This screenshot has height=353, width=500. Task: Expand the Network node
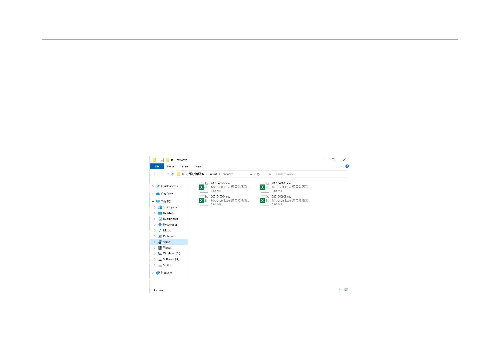point(153,272)
